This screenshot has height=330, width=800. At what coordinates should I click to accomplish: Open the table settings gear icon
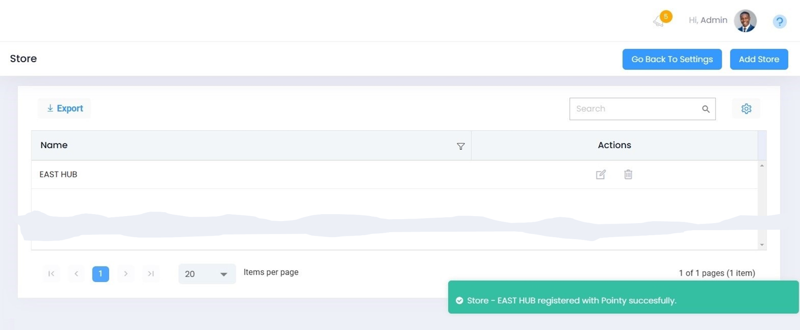[x=746, y=109]
